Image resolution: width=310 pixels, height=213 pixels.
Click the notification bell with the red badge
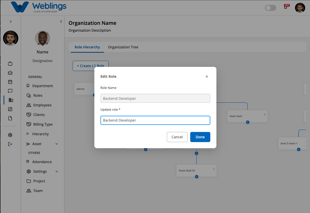point(286,7)
